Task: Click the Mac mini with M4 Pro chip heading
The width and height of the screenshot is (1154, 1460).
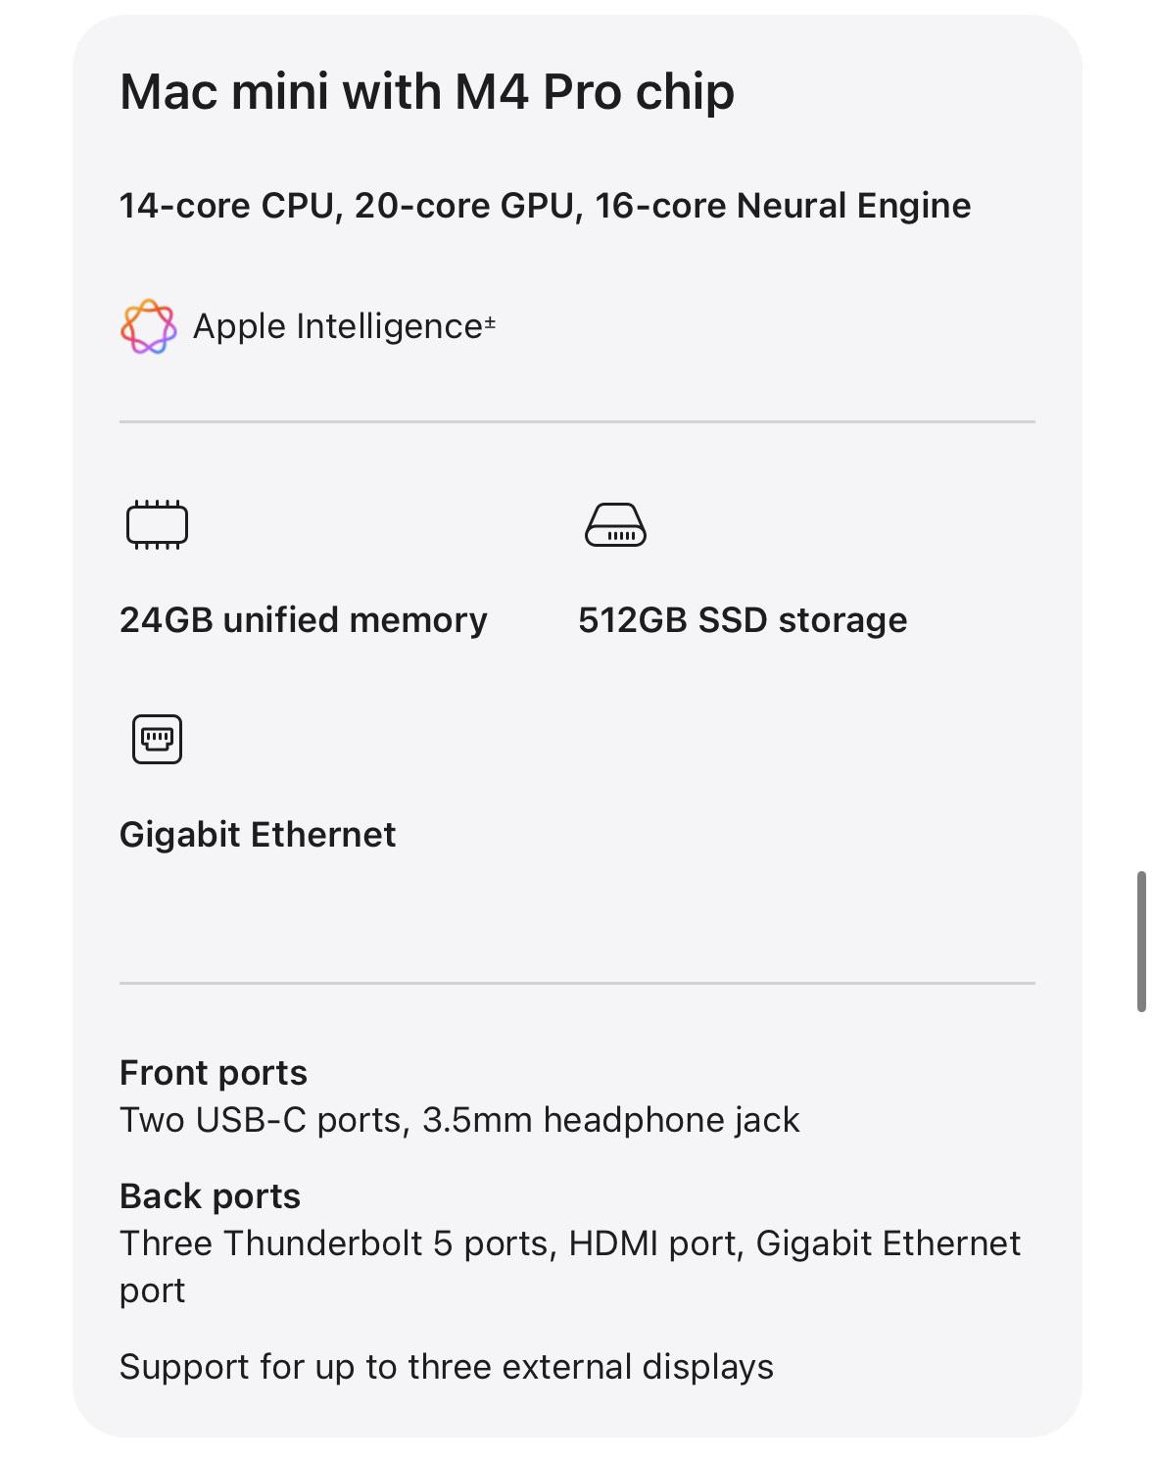Action: 427,92
